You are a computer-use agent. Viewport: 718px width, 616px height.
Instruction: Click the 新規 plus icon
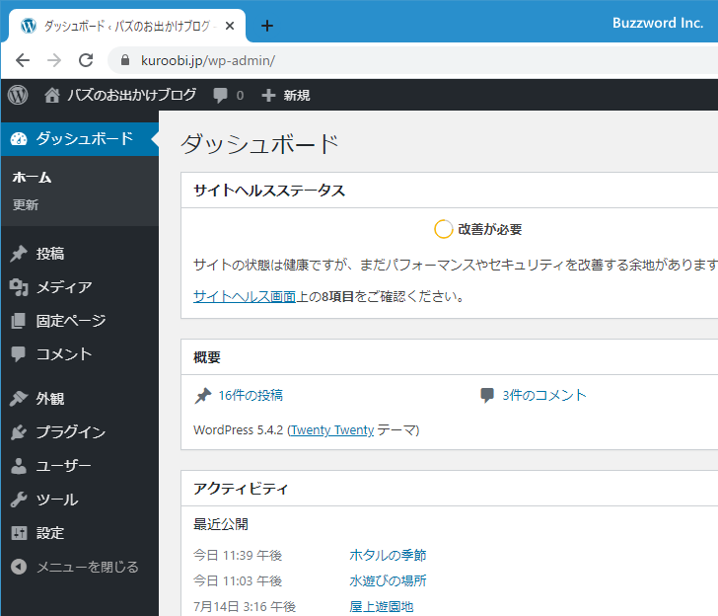[x=268, y=96]
